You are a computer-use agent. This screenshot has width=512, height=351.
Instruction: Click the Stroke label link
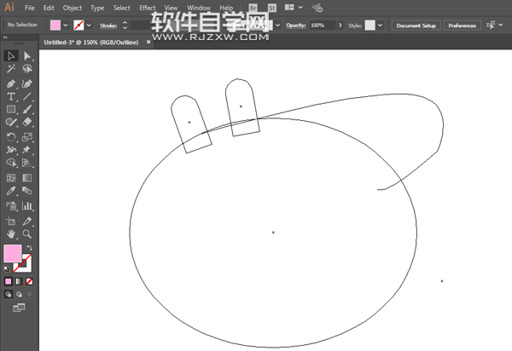coord(108,26)
